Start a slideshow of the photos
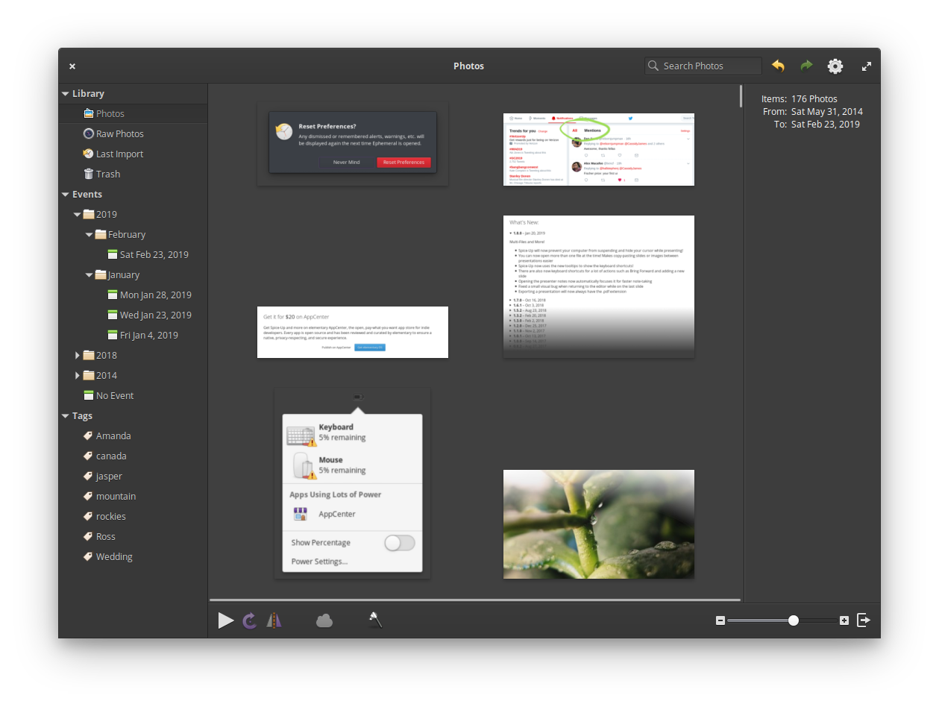 point(226,620)
